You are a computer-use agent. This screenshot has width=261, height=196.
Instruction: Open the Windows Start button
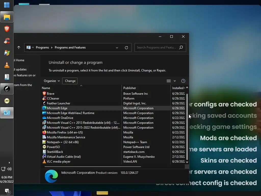[x=7, y=5]
